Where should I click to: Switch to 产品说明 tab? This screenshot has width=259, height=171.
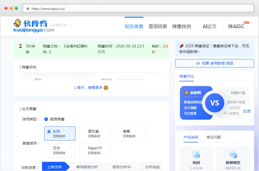pos(191,137)
